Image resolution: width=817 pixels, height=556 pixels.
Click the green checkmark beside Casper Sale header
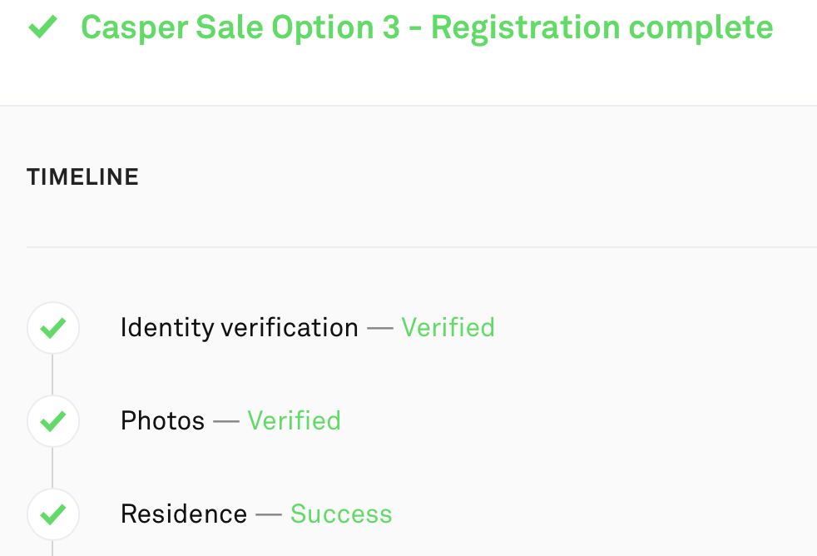[x=42, y=27]
